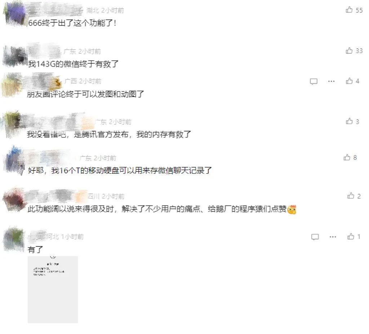Open more options on the 广西 comment

click(332, 81)
